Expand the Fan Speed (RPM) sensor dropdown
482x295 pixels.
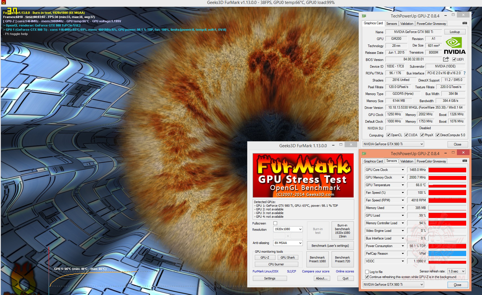coord(403,200)
